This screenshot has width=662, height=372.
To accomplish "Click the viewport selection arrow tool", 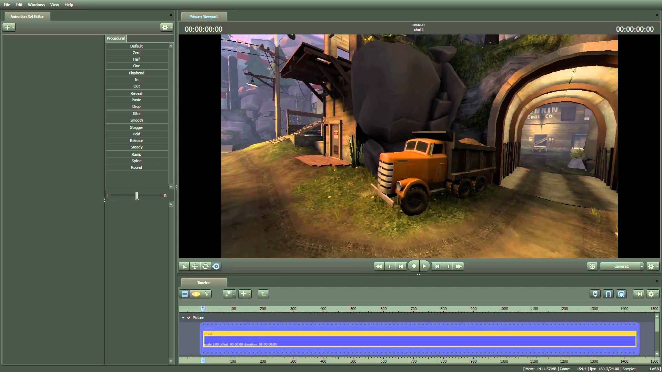I will pos(184,266).
